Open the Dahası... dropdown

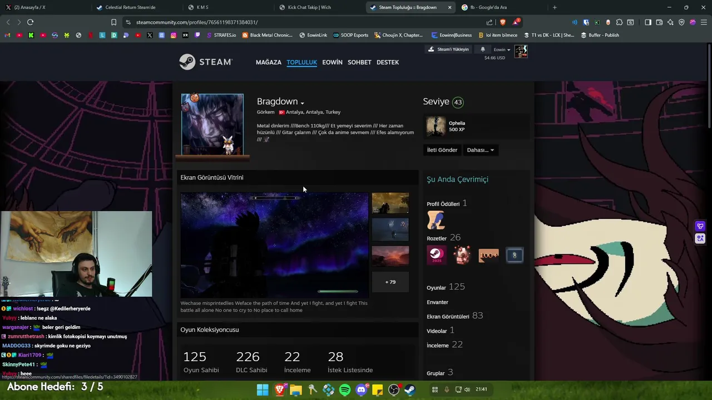point(481,150)
